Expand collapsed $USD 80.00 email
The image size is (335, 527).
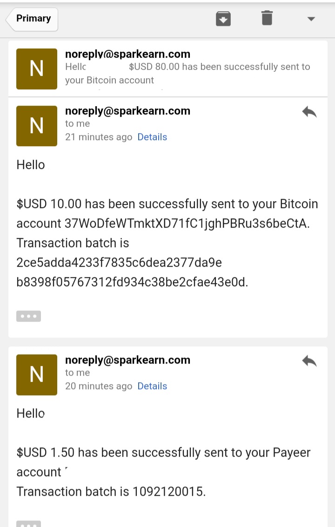(167, 68)
